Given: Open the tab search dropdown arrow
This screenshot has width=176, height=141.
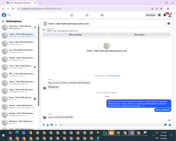Looking at the screenshot, I should point(3,3).
